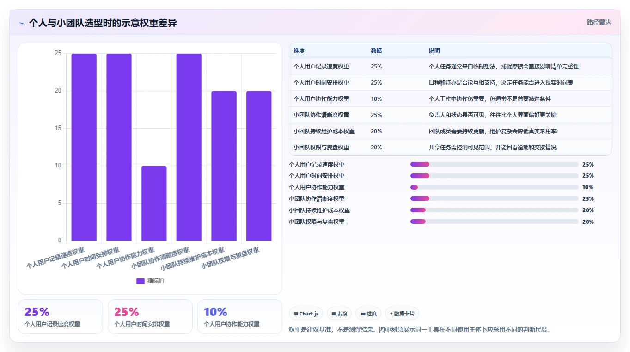630x352 pixels.
Task: Click the Chart.js tag chip
Action: [306, 314]
